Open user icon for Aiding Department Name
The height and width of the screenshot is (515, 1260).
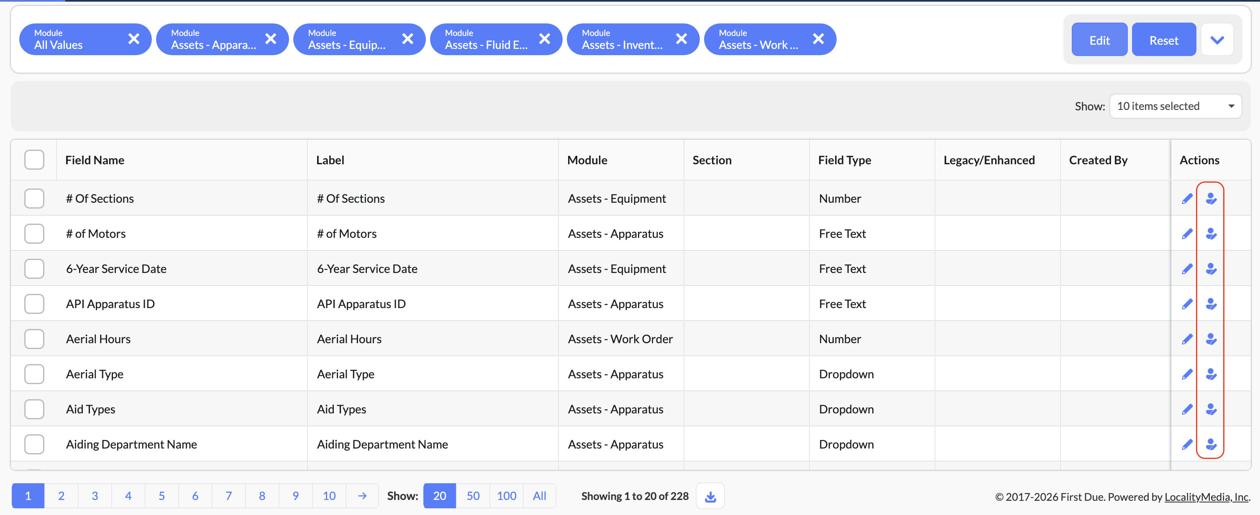pos(1211,444)
